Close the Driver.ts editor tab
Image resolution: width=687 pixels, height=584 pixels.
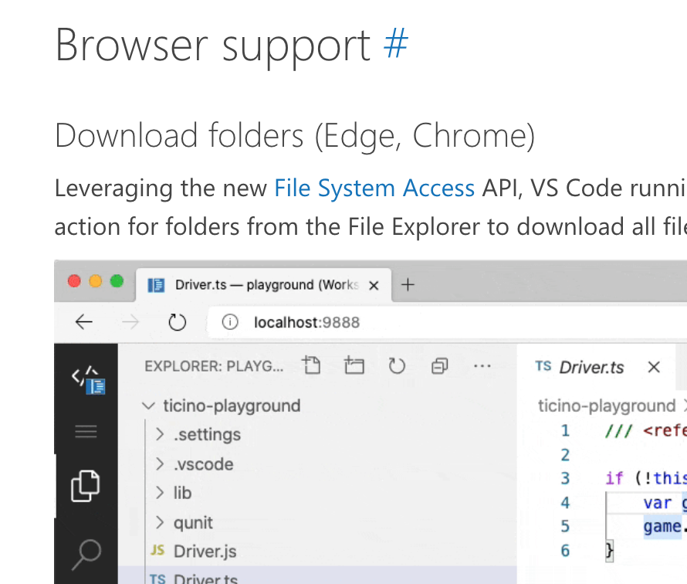[x=654, y=367]
